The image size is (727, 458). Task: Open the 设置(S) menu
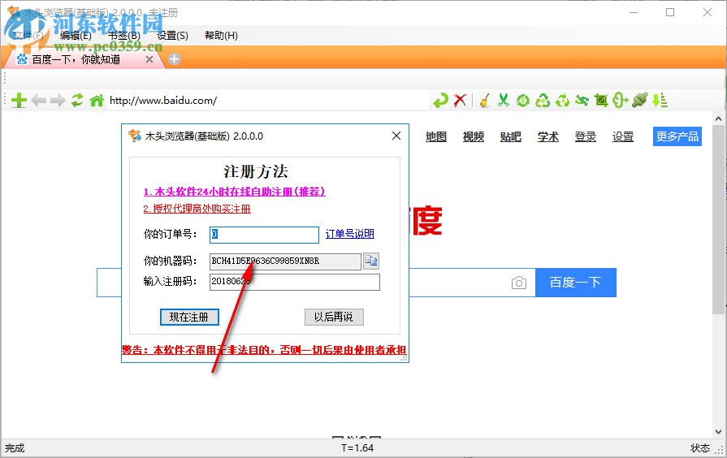(x=172, y=36)
